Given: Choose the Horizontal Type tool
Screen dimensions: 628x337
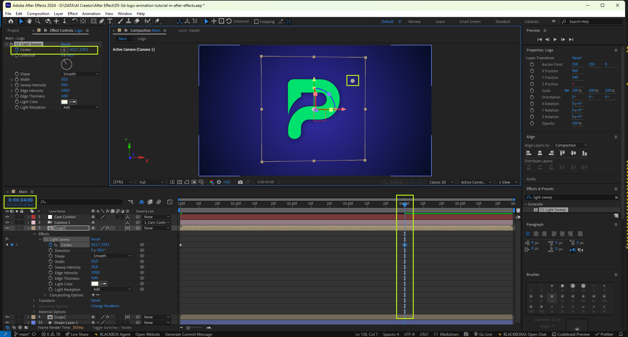Looking at the screenshot, I should [x=110, y=21].
